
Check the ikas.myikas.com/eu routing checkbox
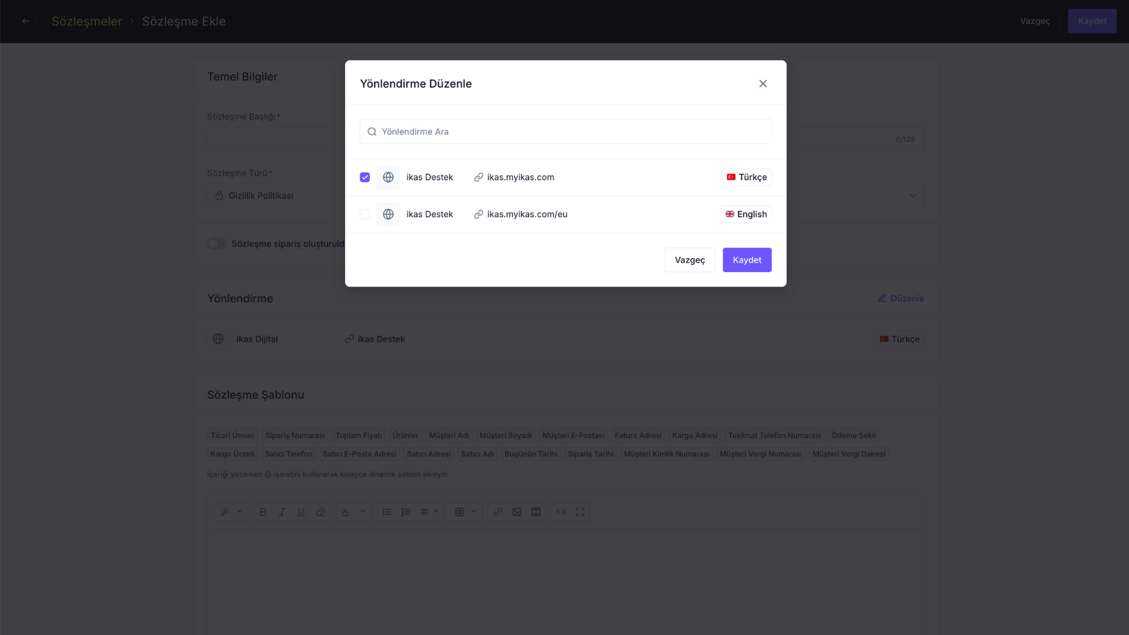tap(365, 214)
